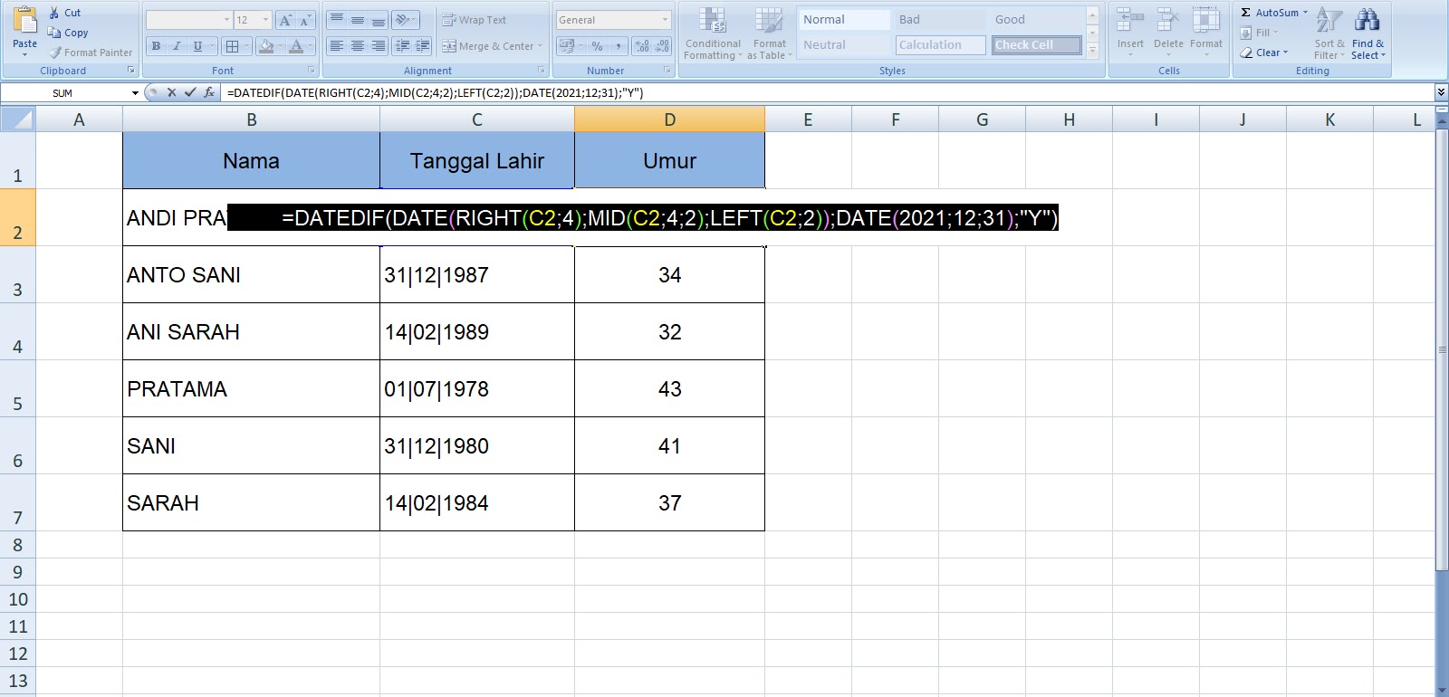Screen dimensions: 1449x697
Task: Open Clipboard group dialog launcher
Action: tap(130, 70)
